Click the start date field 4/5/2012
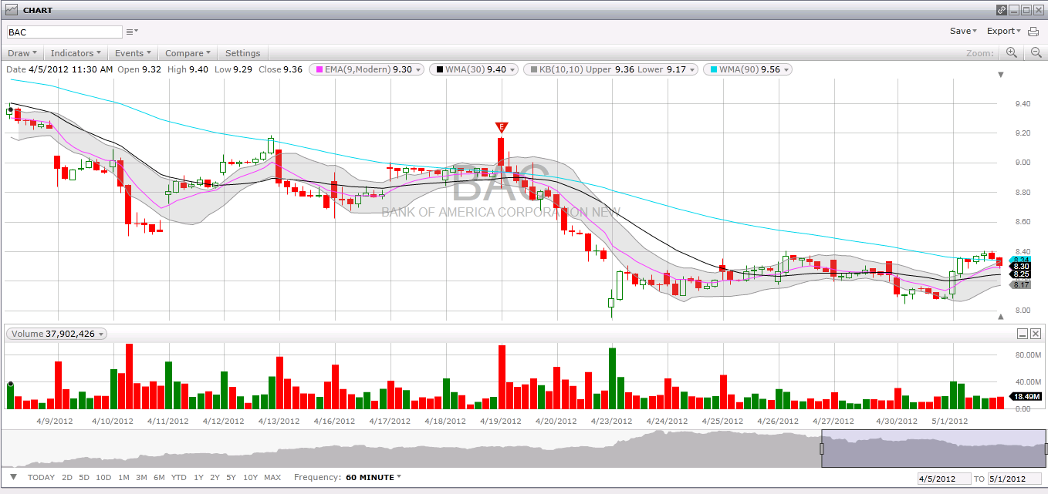Viewport: 1048px width, 494px height. pos(944,479)
